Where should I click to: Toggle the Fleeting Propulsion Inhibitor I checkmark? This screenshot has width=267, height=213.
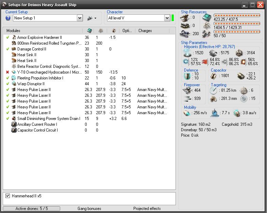(x=7, y=78)
